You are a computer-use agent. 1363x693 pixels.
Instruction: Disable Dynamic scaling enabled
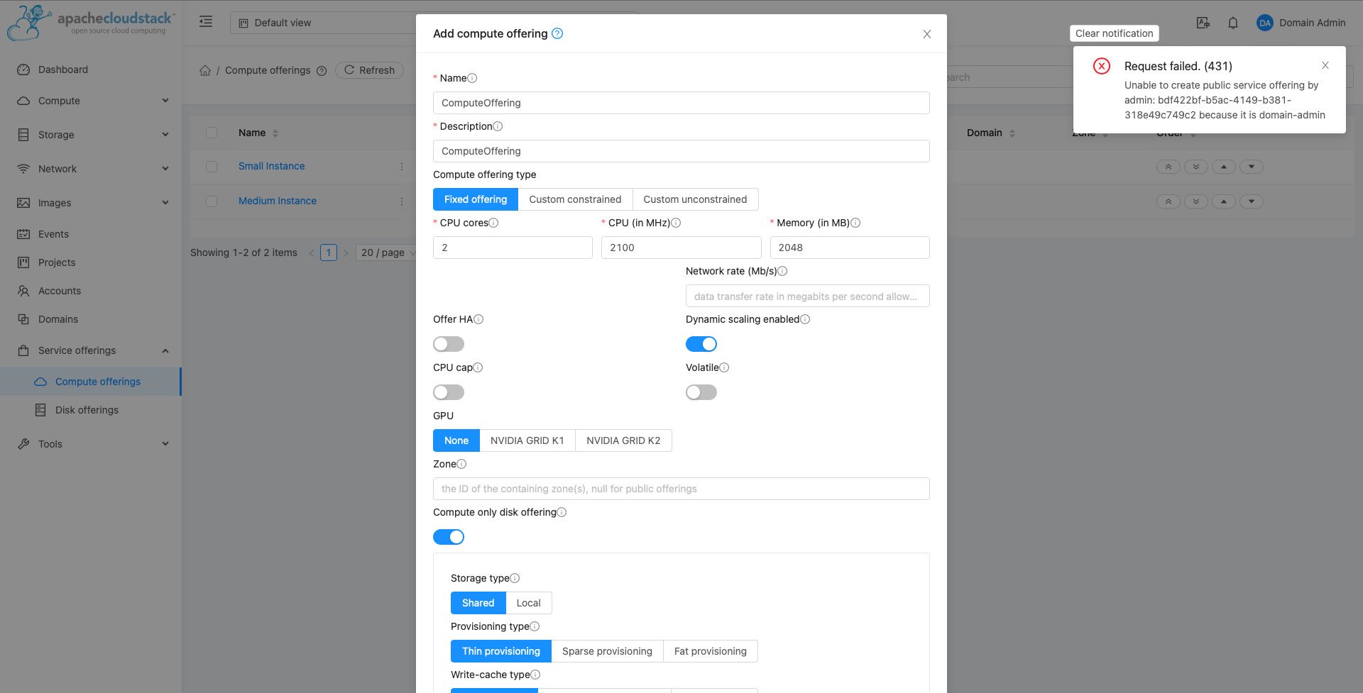tap(701, 343)
